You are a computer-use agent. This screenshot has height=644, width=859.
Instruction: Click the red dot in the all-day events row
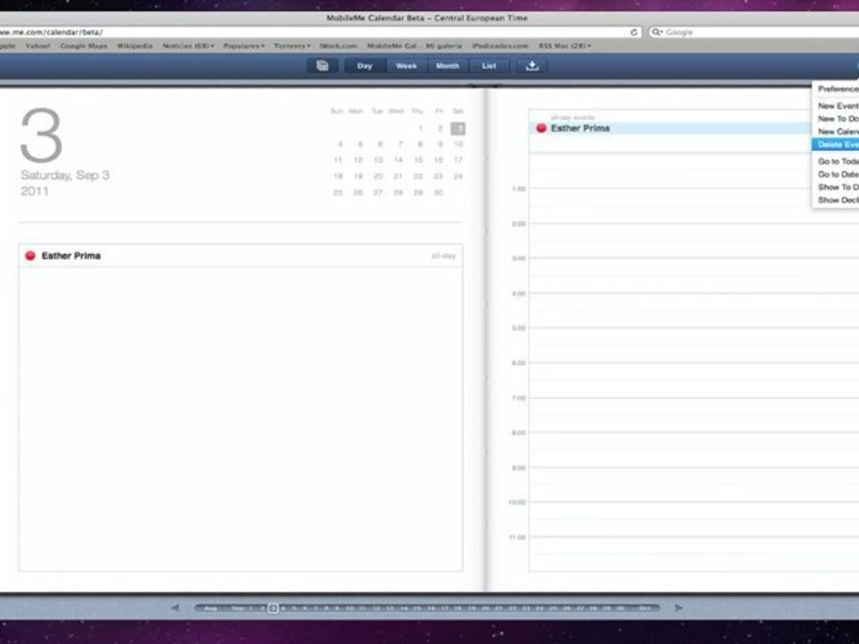pos(541,128)
